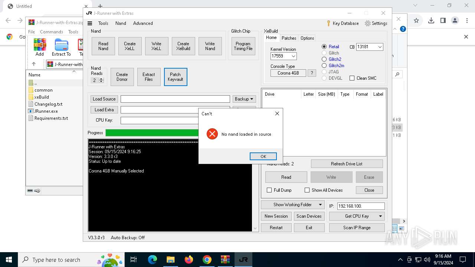Open the Tools menu in J-Runner

[x=103, y=23]
